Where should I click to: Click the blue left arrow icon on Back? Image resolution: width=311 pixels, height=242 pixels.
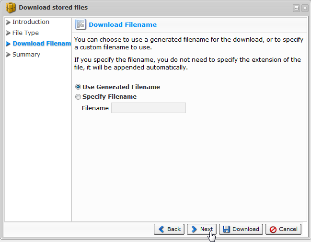(161, 229)
